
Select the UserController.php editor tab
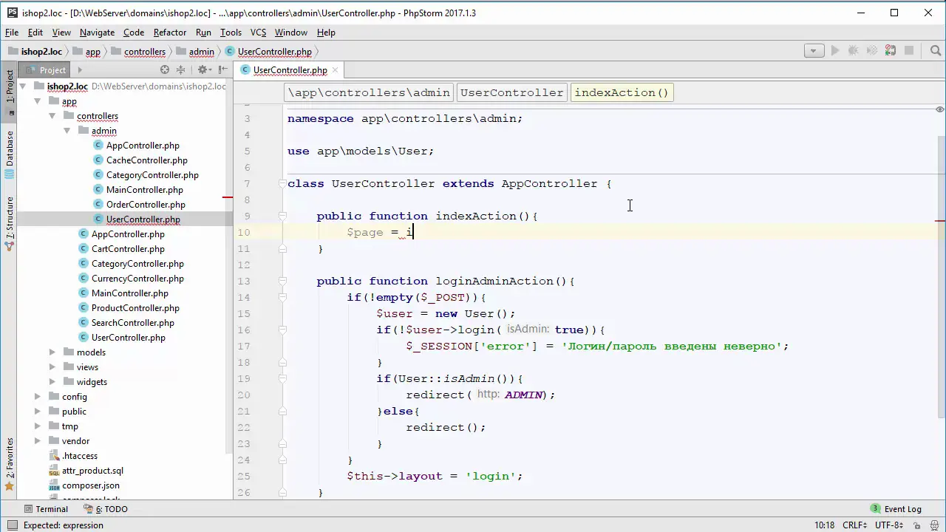[x=289, y=70]
